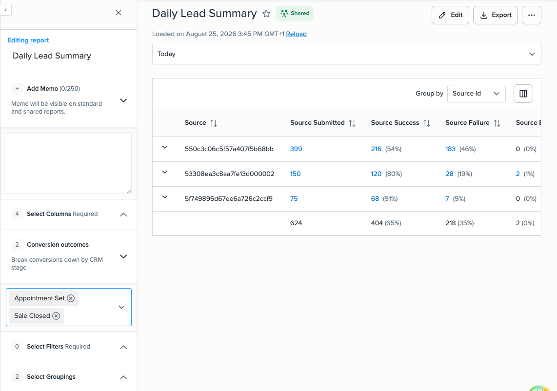Reload the report data
The image size is (557, 391).
point(296,34)
